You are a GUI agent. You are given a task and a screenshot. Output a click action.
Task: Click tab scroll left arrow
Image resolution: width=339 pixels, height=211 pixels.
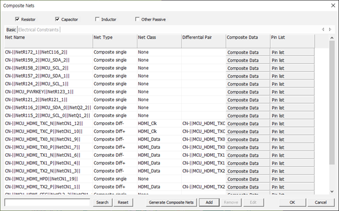click(x=323, y=29)
